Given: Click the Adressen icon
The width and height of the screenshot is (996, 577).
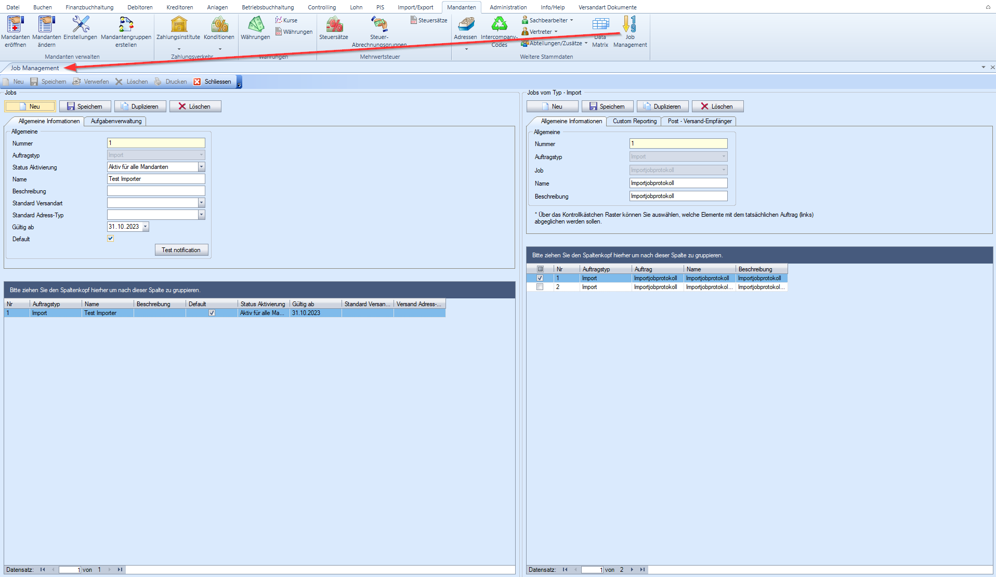Looking at the screenshot, I should click(465, 24).
